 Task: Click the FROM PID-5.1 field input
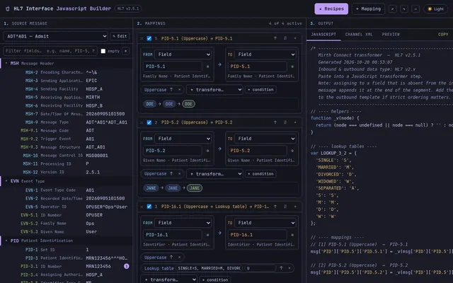173,67
